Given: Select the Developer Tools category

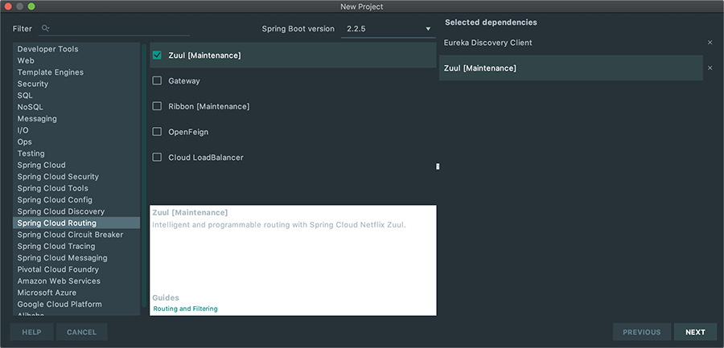Looking at the screenshot, I should tap(48, 49).
